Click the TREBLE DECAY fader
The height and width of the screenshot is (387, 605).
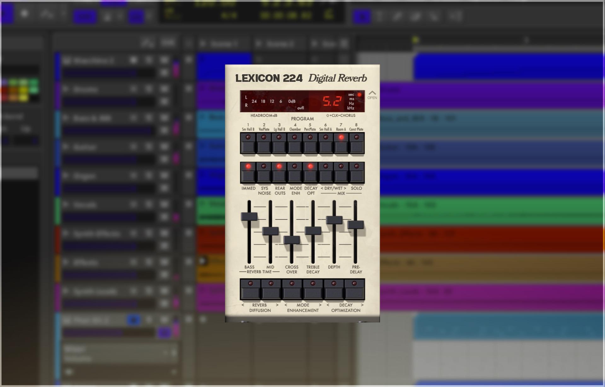coord(313,231)
